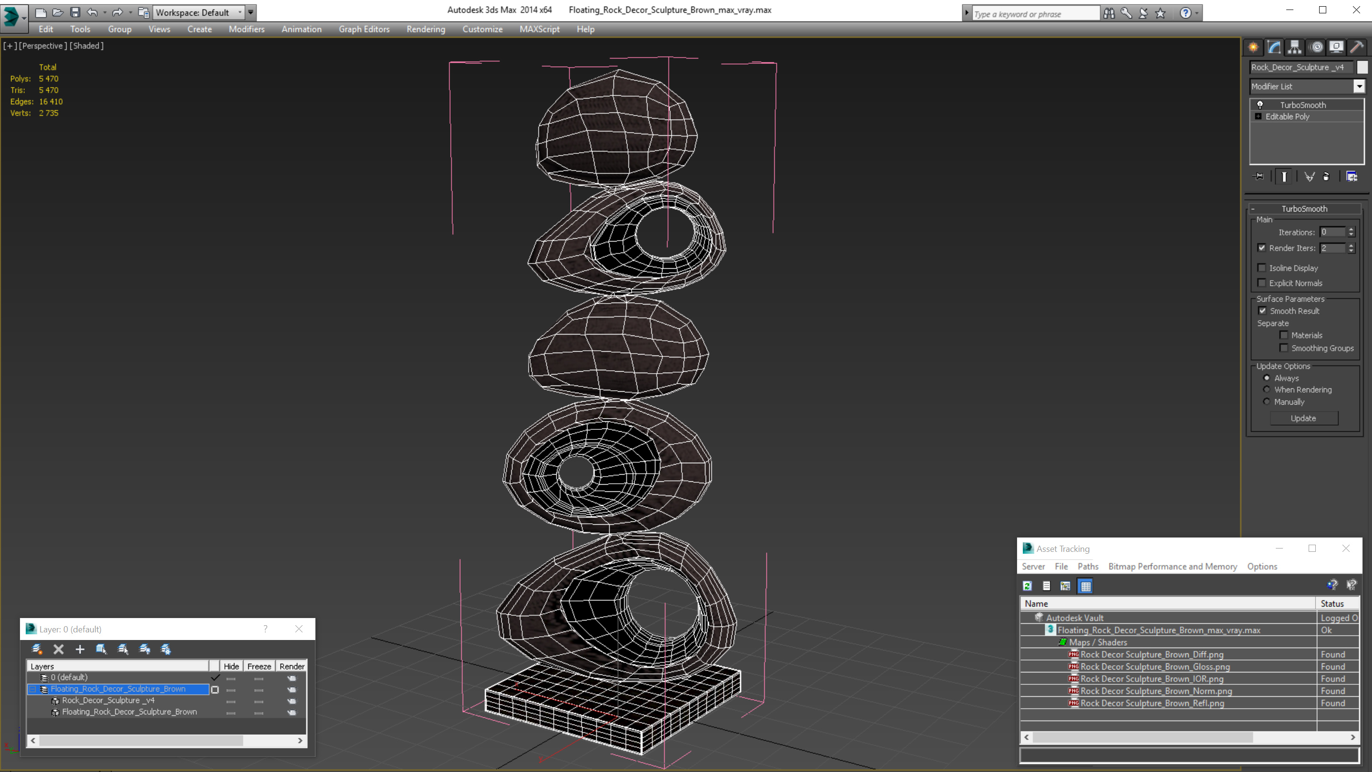
Task: Increment Iterations spinner arrows
Action: tap(1351, 232)
